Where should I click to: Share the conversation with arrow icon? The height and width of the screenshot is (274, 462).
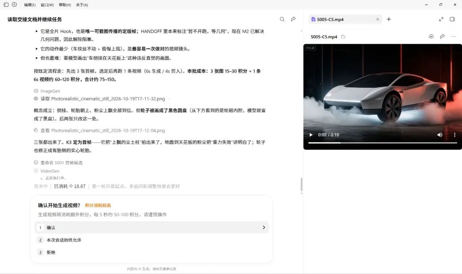(x=293, y=19)
